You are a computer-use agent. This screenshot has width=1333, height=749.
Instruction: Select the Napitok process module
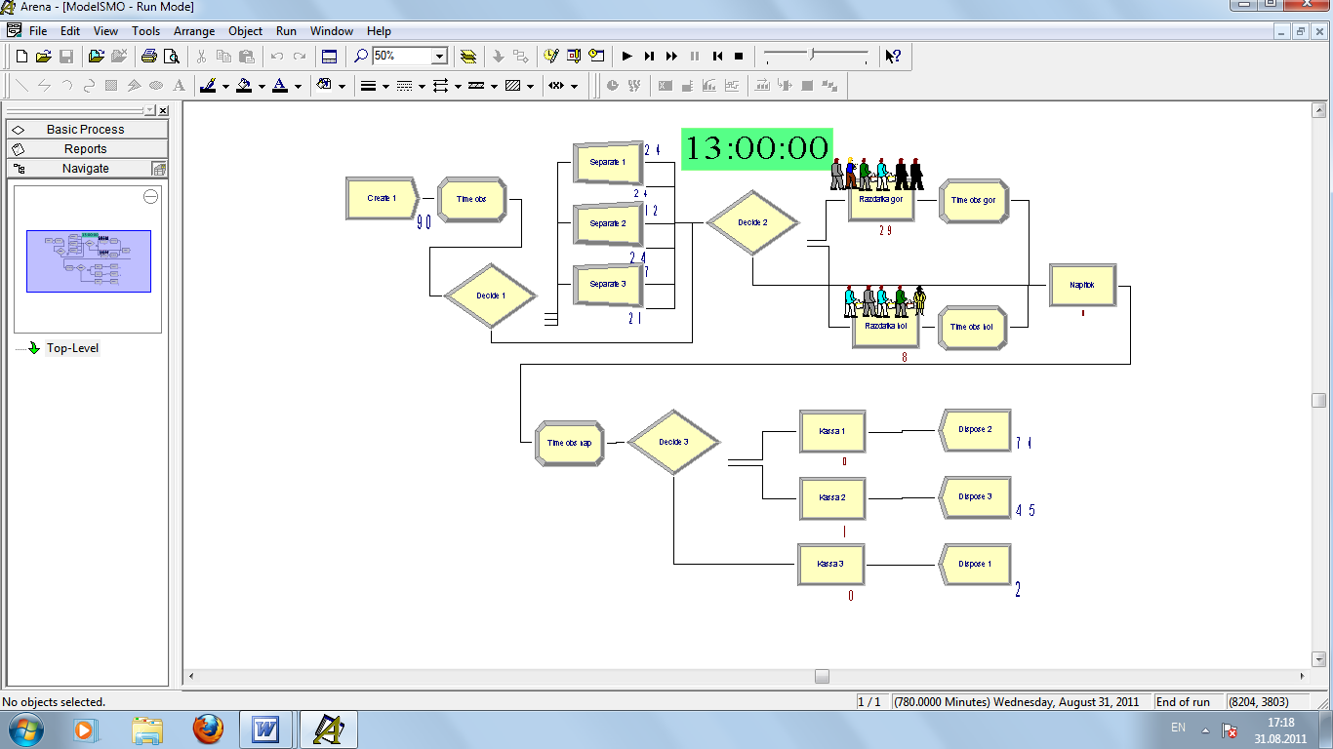1082,285
